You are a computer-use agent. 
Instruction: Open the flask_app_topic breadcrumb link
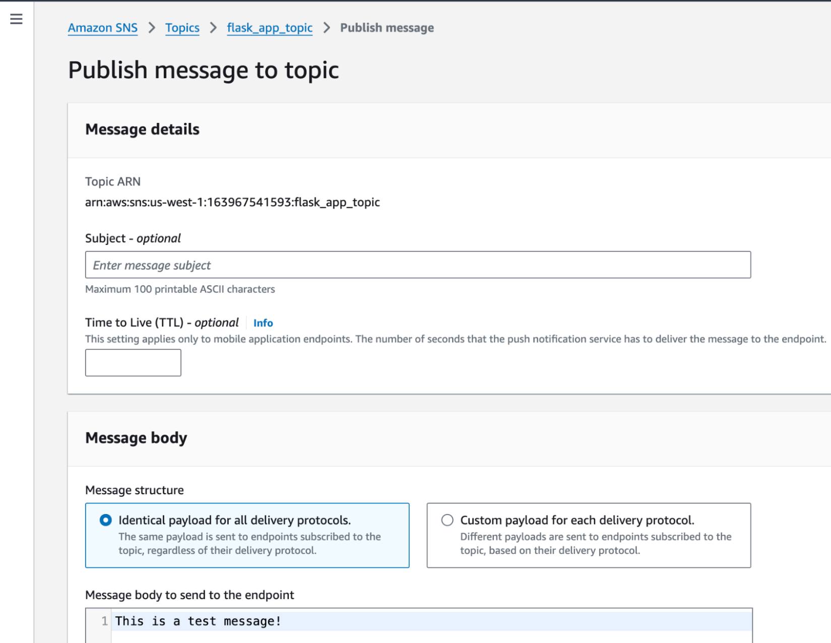(270, 28)
